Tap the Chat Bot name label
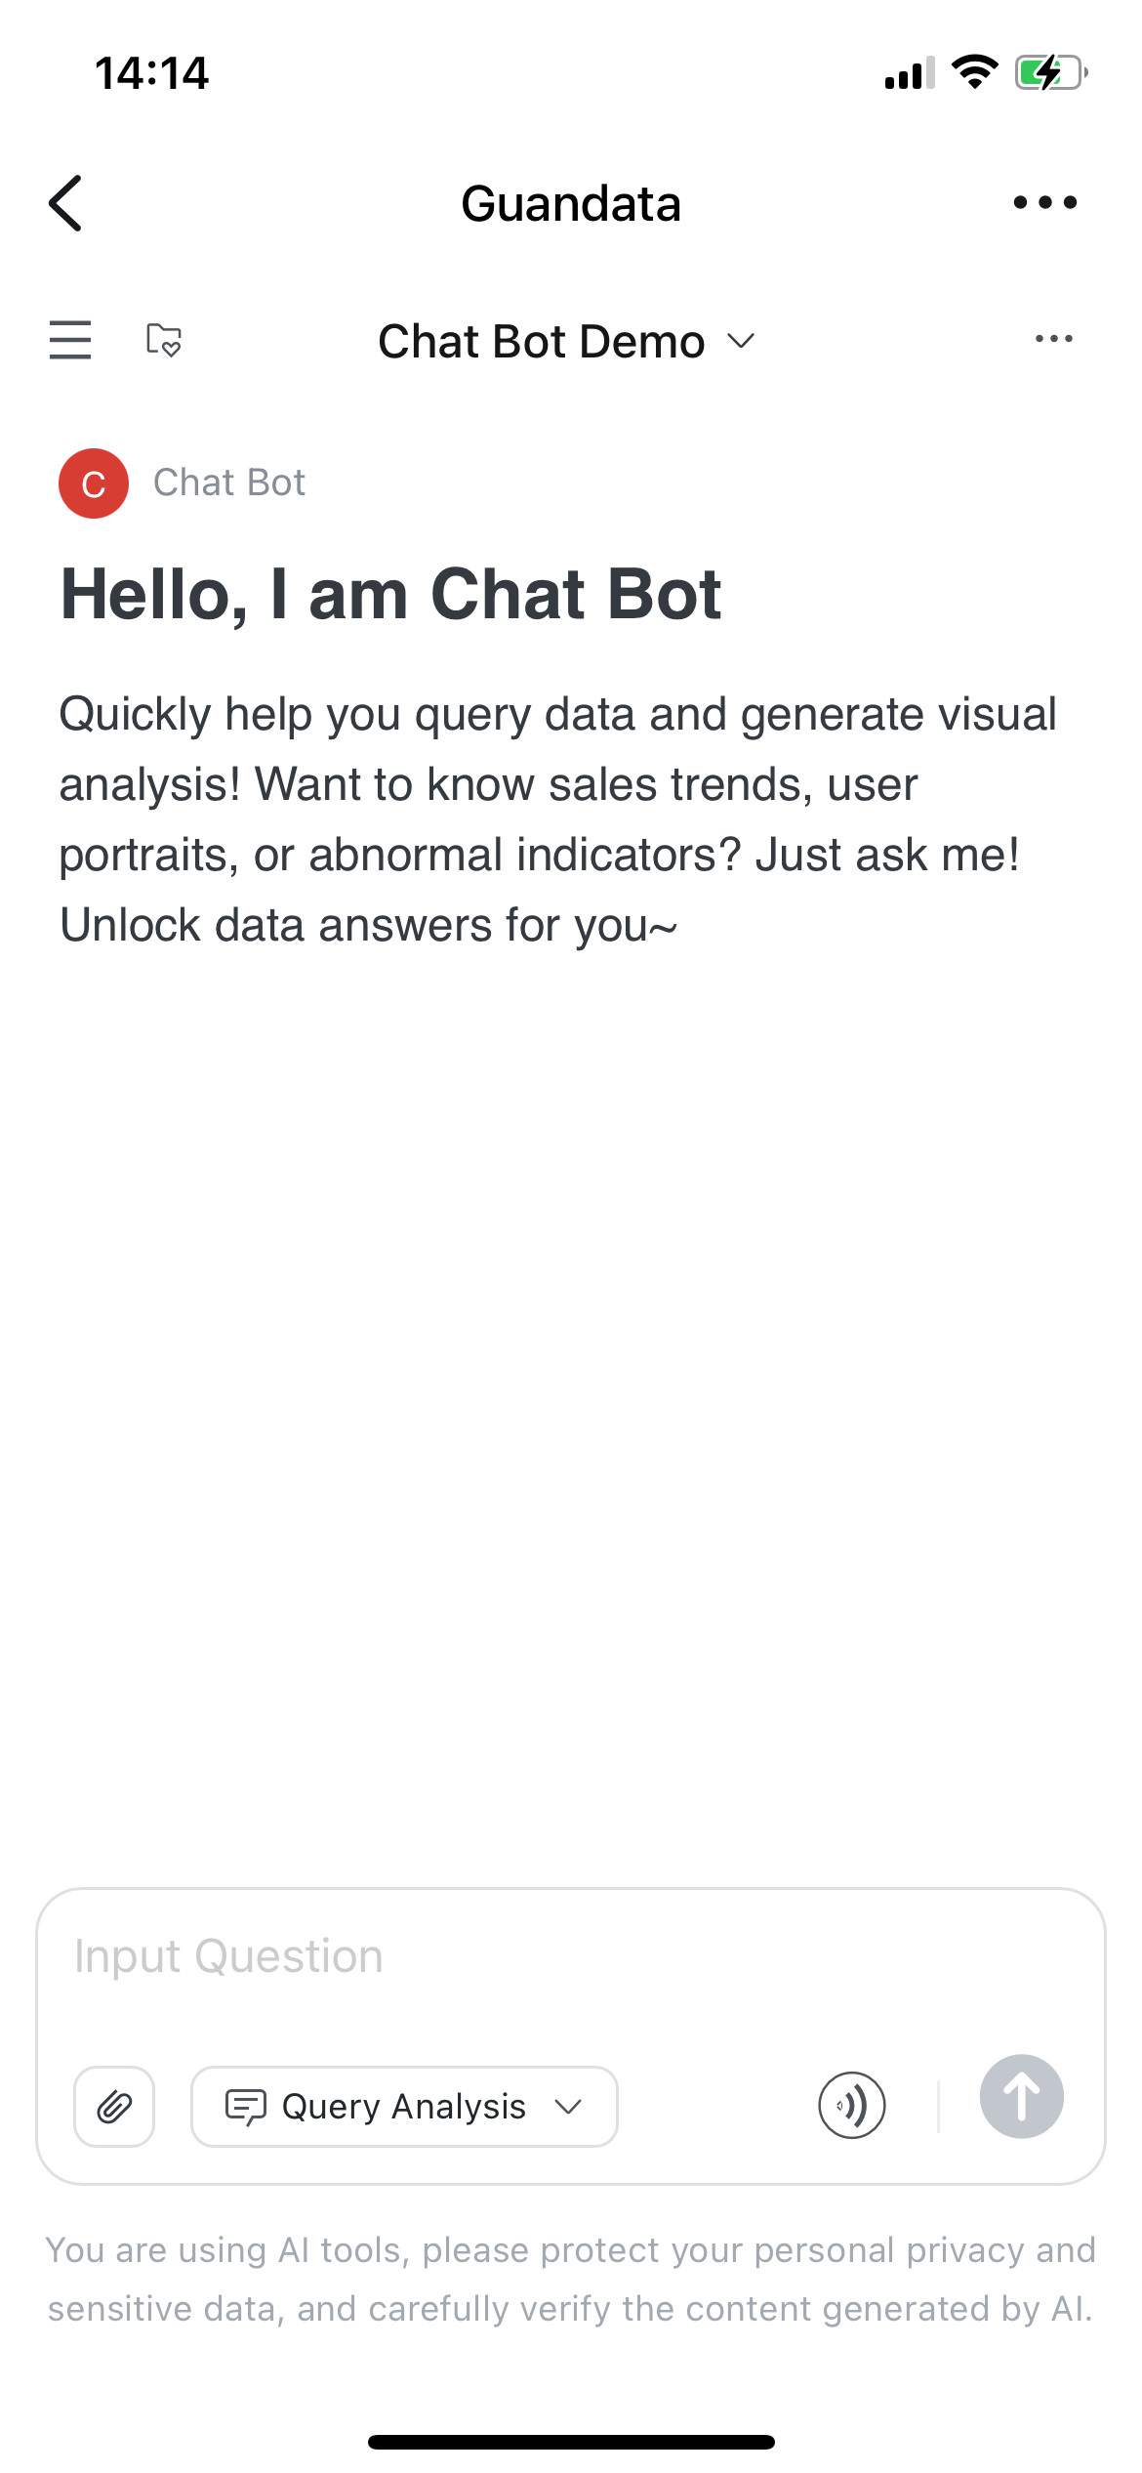The image size is (1142, 2473). click(x=229, y=482)
